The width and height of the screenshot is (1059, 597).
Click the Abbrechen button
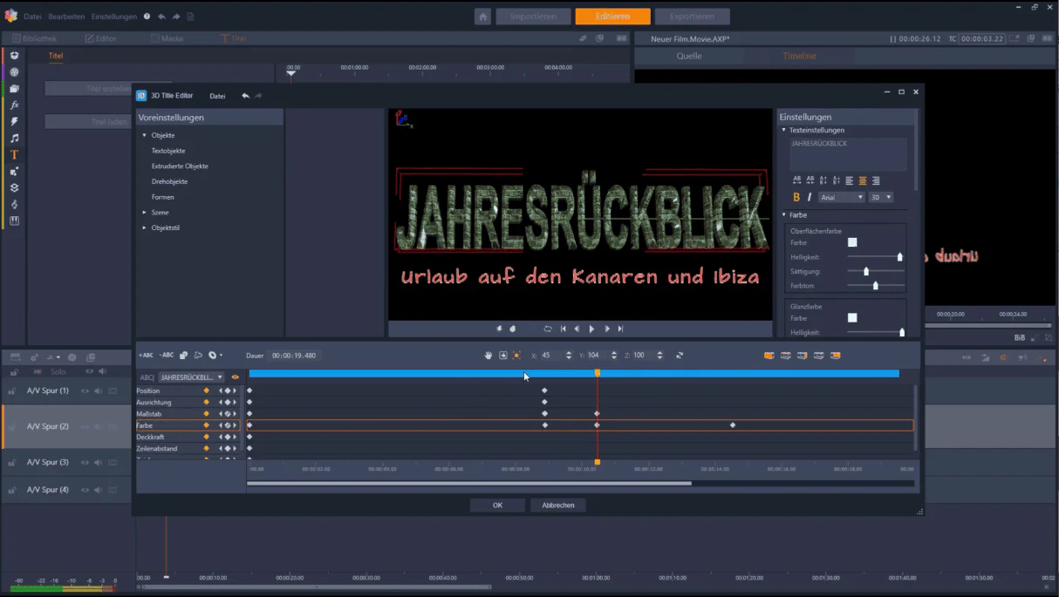click(x=558, y=505)
